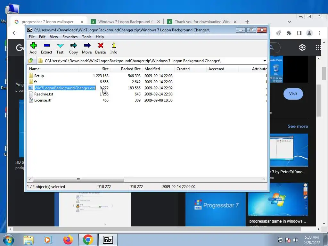Click the 7-Zip address path field

pos(150,61)
